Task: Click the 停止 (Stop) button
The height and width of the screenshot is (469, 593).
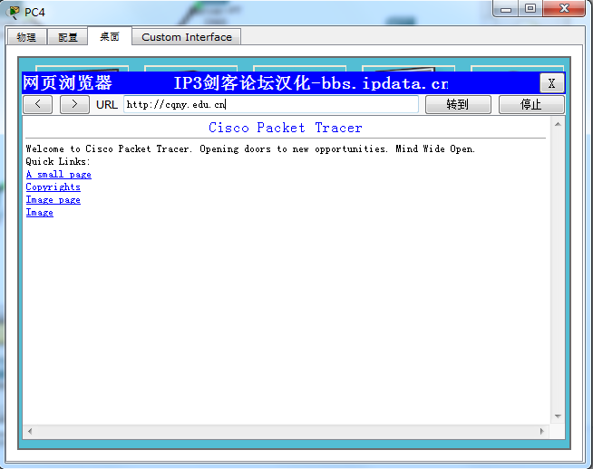Action: point(531,105)
